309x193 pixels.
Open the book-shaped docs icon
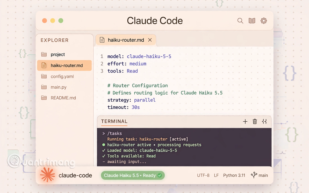point(252,21)
